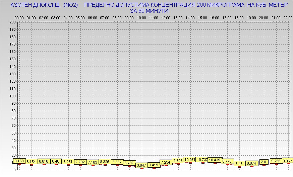Click the 14:00 hour label
The image size is (293, 177).
coord(190,17)
